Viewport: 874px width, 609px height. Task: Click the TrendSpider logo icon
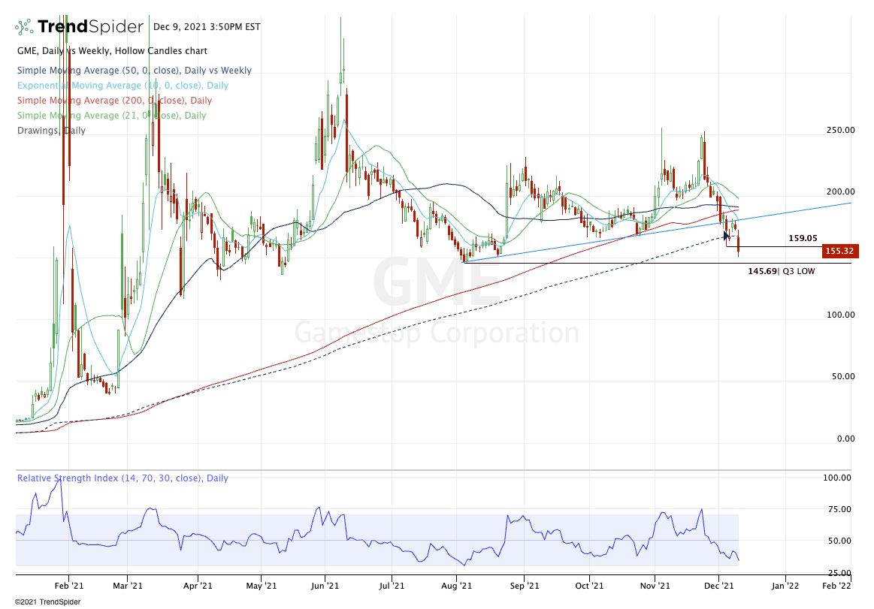pos(24,27)
